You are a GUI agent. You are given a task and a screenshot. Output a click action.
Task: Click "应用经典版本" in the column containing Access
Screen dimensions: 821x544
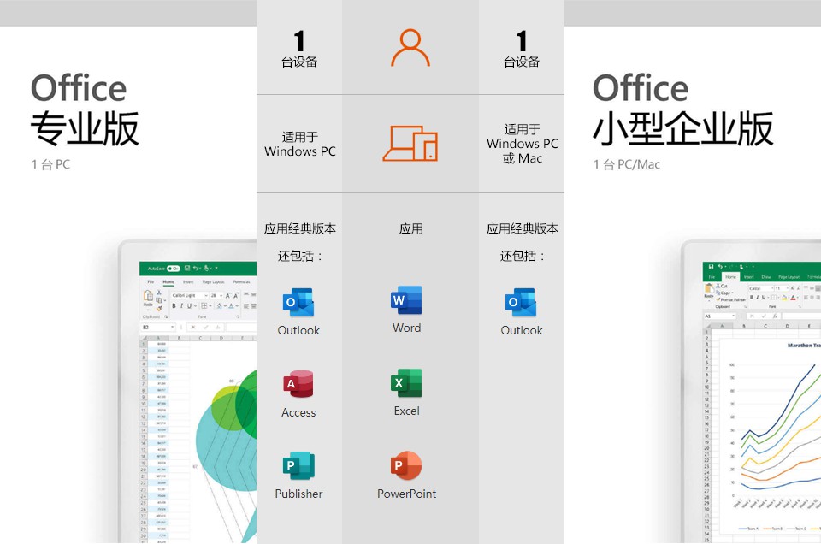tap(300, 228)
